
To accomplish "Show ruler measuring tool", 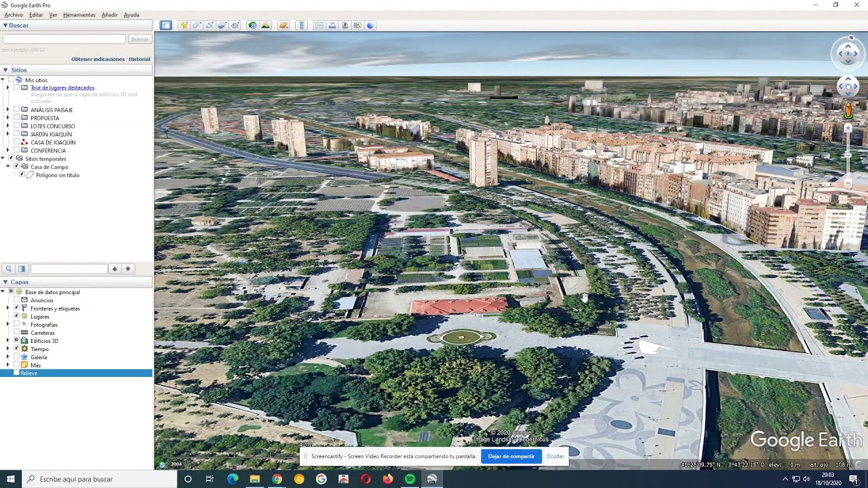I will click(x=302, y=25).
